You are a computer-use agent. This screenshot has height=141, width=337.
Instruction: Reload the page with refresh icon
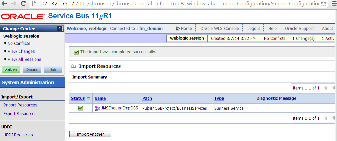pos(24,3)
